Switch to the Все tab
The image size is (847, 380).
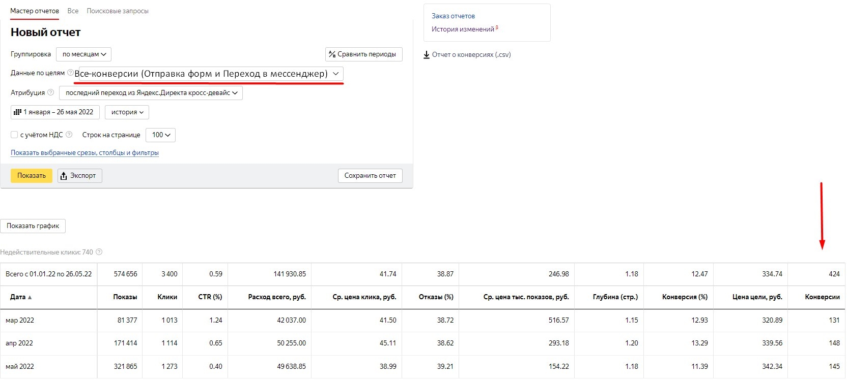pos(73,11)
